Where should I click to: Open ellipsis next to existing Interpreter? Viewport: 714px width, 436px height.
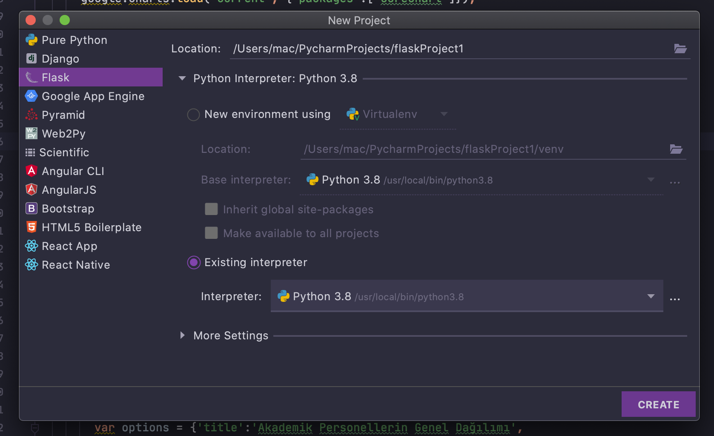[x=675, y=299]
